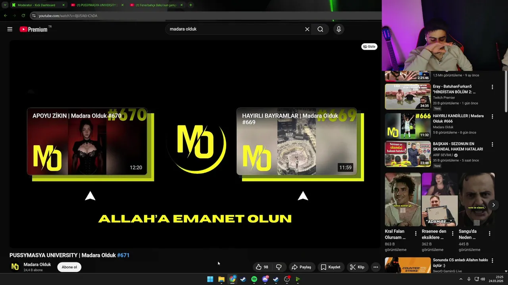508x285 pixels.
Task: Open Counter Strike 2 video thumbnail
Action: pyautogui.click(x=408, y=265)
